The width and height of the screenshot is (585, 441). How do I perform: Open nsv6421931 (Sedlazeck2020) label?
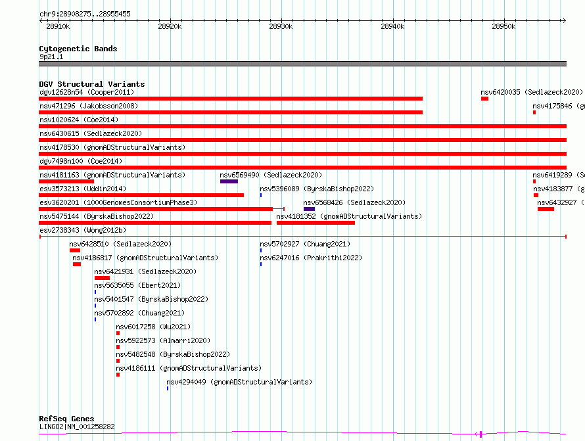[x=145, y=271]
